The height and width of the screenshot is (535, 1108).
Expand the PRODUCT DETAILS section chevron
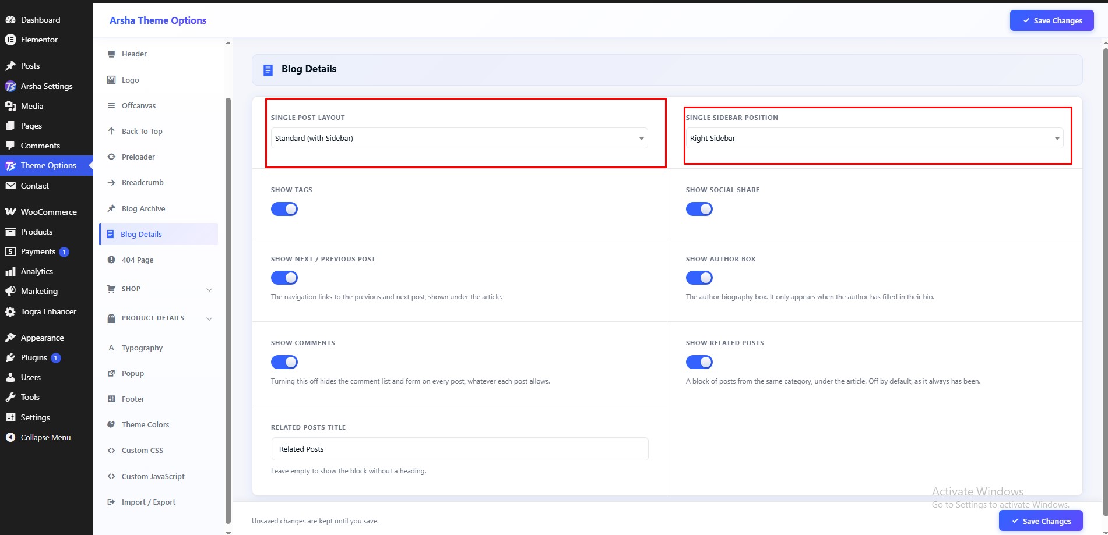click(x=209, y=318)
